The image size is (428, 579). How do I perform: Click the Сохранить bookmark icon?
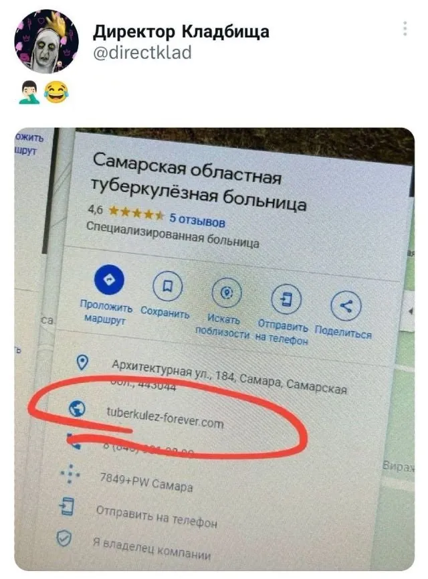(x=167, y=286)
